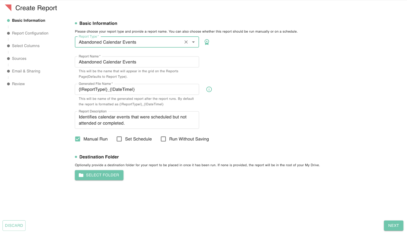Click the green dot beside Destination Folder heading
The height and width of the screenshot is (233, 407).
76,157
